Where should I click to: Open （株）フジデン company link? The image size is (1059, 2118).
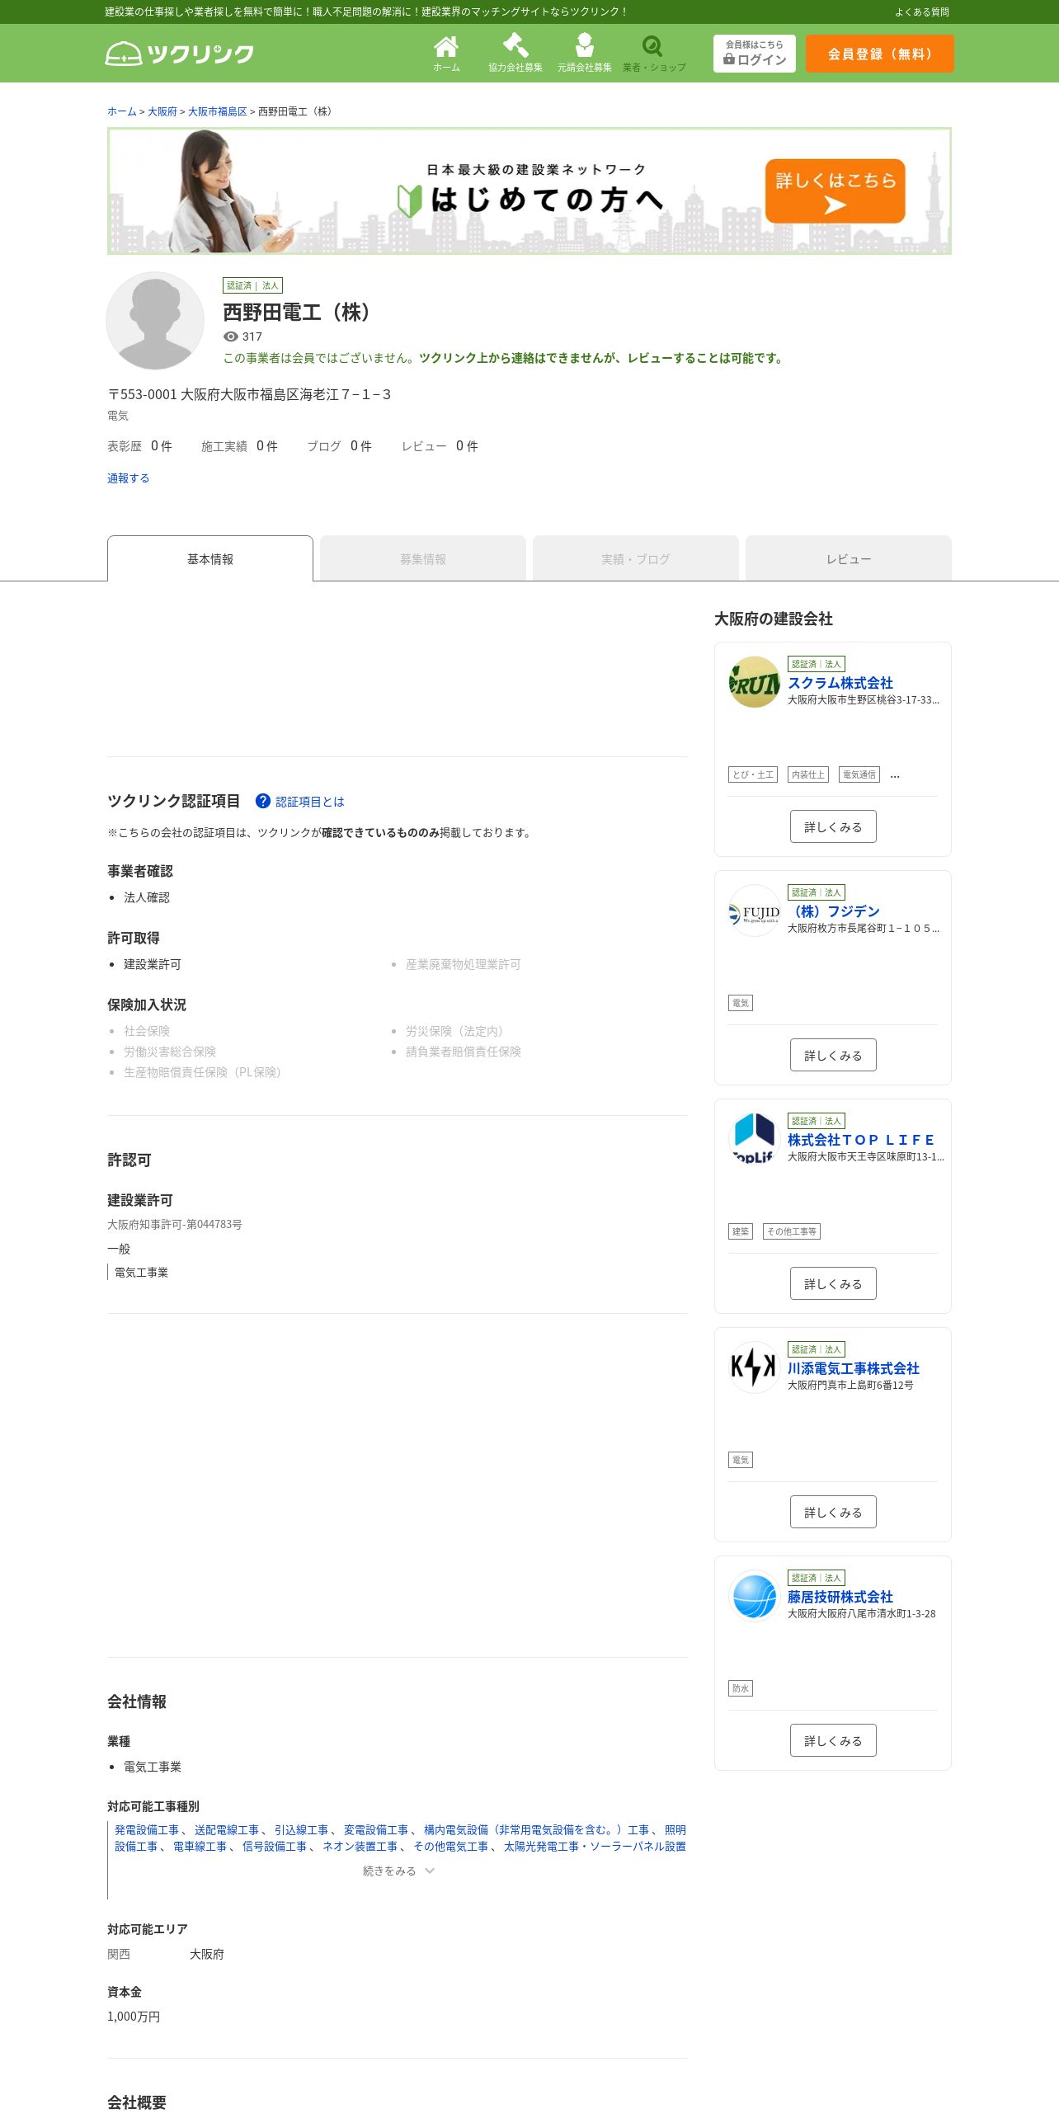[834, 911]
